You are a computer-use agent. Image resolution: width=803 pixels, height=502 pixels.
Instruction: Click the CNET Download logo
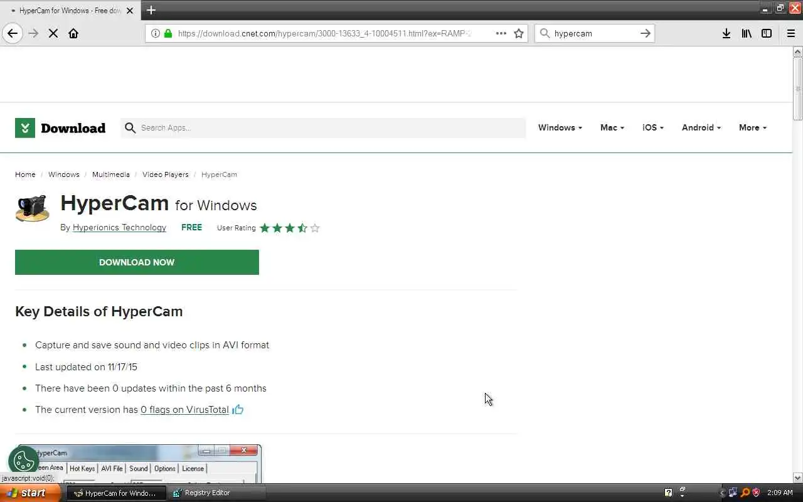(60, 128)
